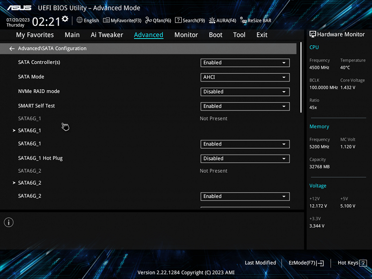Click CPU temperature value 40°C
The height and width of the screenshot is (279, 372).
pos(345,68)
